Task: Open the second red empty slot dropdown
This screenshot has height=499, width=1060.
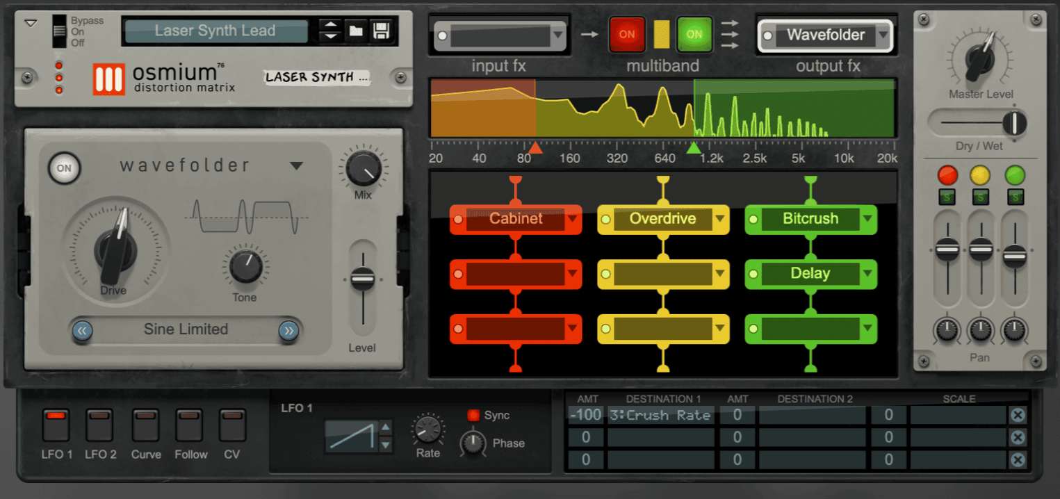Action: (573, 275)
